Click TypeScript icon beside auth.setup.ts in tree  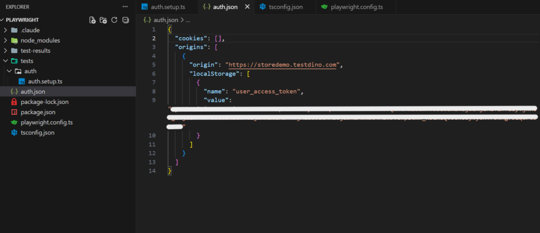point(22,82)
